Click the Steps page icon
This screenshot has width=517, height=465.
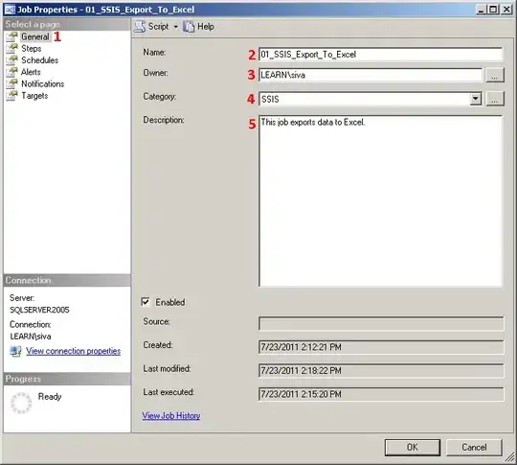click(x=11, y=49)
